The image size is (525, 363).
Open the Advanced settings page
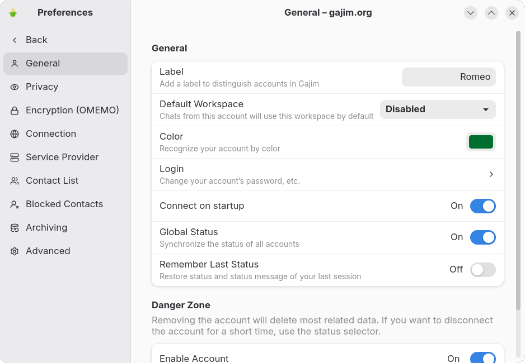click(48, 251)
